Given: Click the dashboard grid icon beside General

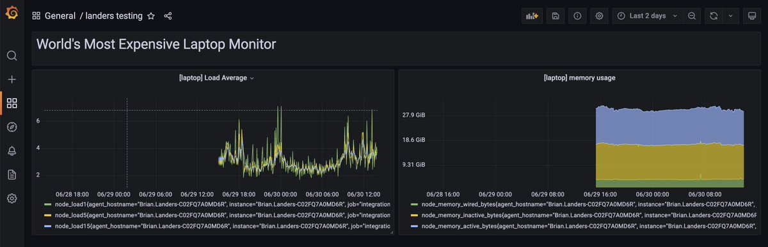Looking at the screenshot, I should point(36,16).
